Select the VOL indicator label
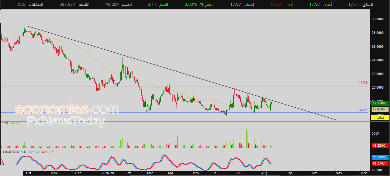Viewport: 390px width, 176px height. point(5,123)
